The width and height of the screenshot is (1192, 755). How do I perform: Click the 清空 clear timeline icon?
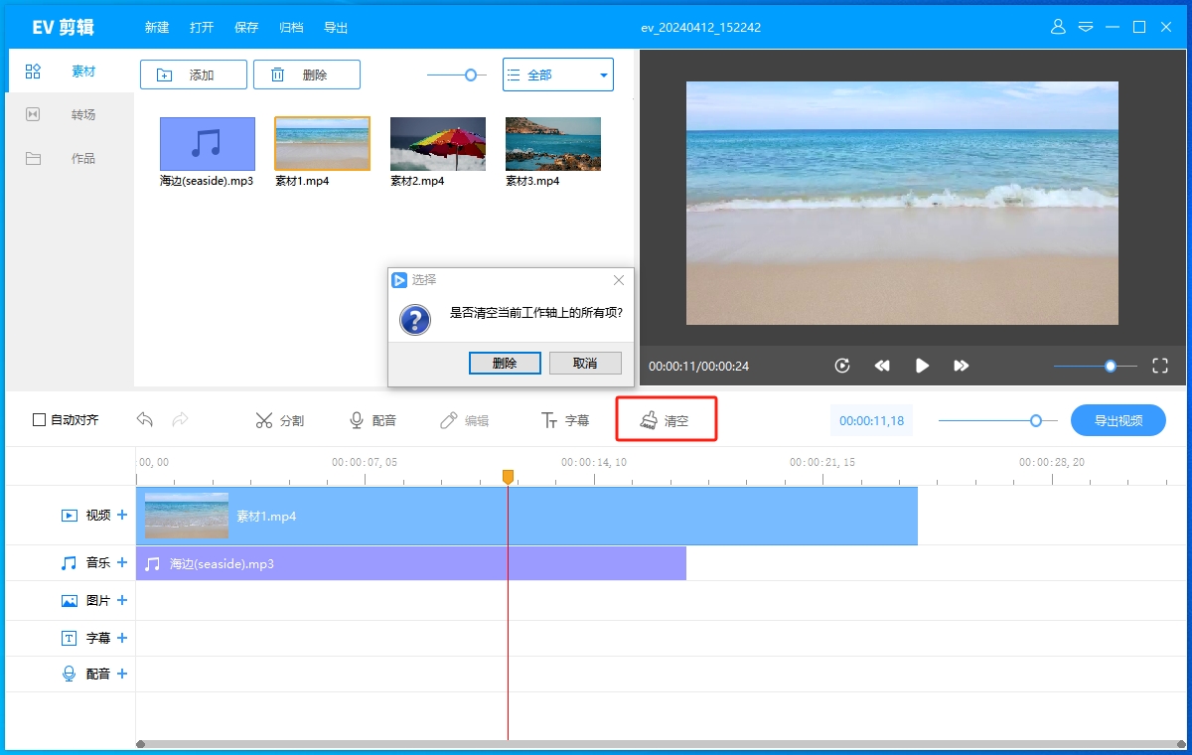[649, 420]
